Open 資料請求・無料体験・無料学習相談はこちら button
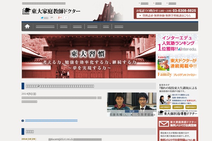Screen dimensions: 212x141 (166, 16)
